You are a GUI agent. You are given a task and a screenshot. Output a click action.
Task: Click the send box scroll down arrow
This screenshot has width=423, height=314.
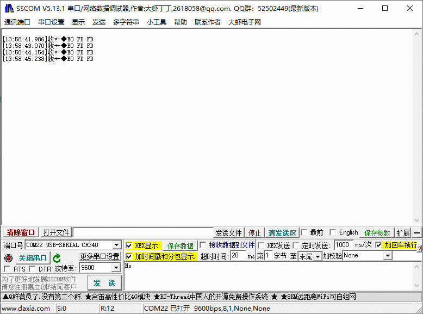[416, 286]
